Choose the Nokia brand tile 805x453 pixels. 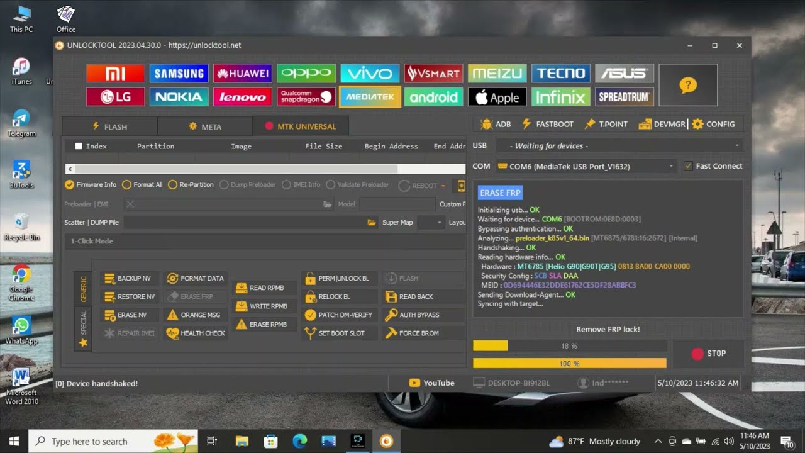pos(179,97)
